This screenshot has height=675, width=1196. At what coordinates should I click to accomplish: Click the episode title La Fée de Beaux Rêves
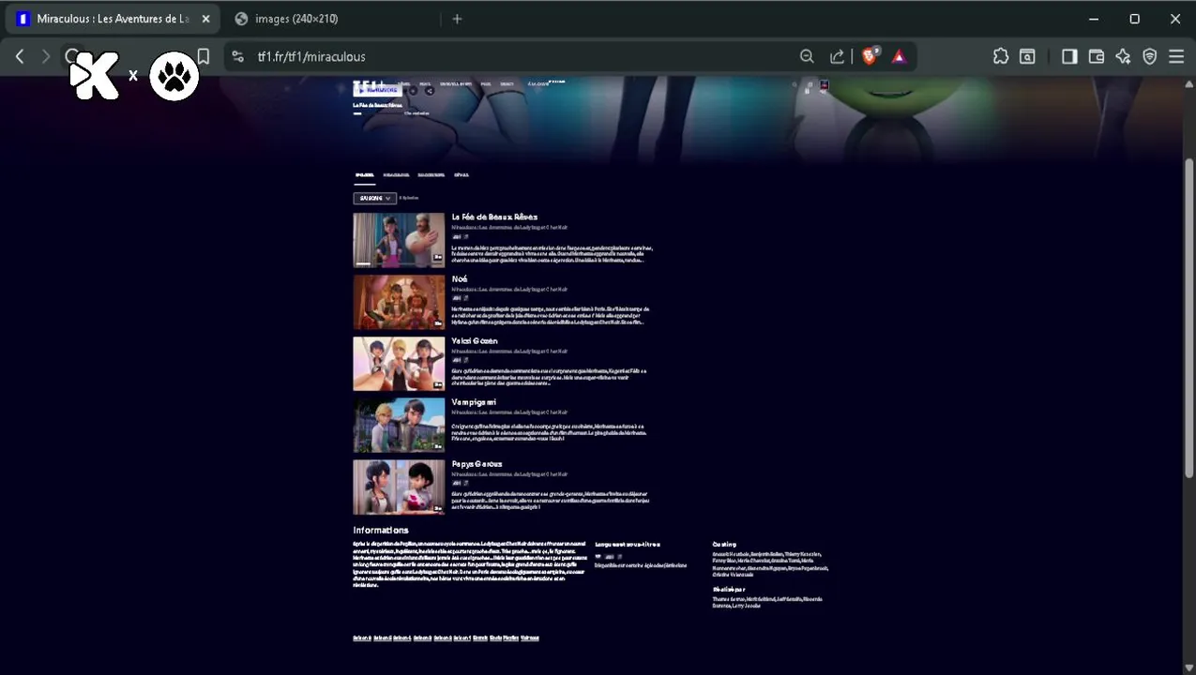tap(494, 217)
